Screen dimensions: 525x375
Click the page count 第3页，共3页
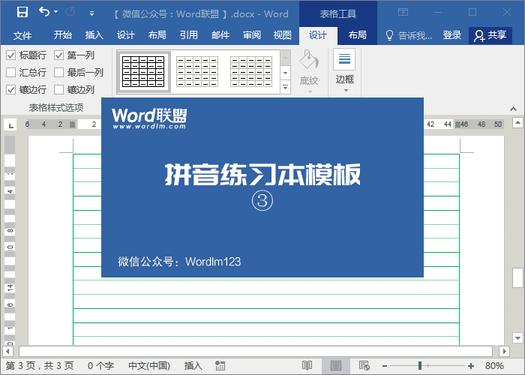point(40,366)
